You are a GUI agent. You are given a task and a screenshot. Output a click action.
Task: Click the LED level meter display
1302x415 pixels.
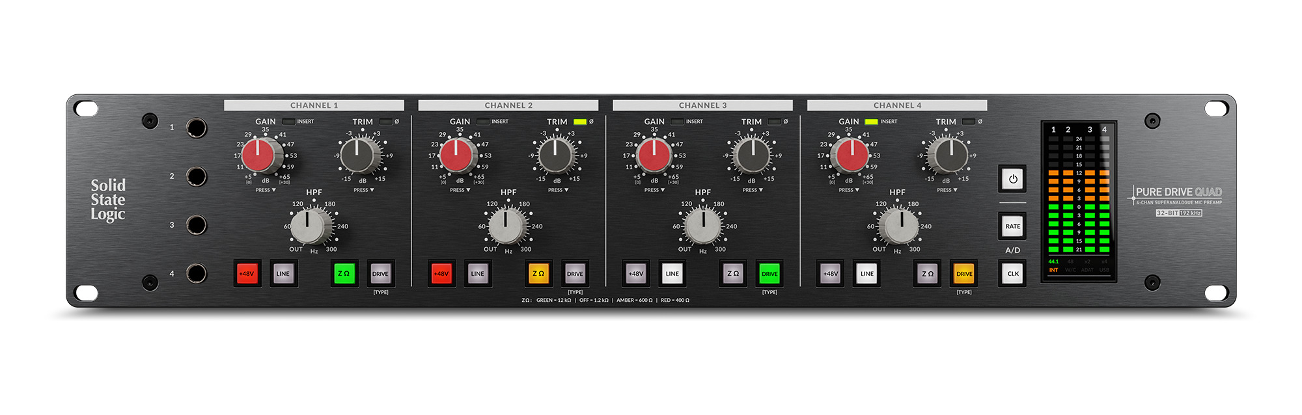(x=1079, y=201)
